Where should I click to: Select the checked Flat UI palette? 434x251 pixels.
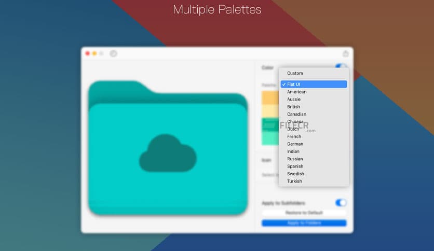pyautogui.click(x=314, y=85)
